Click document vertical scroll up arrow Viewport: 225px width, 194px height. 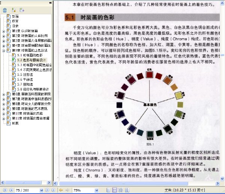pyautogui.click(x=222, y=3)
